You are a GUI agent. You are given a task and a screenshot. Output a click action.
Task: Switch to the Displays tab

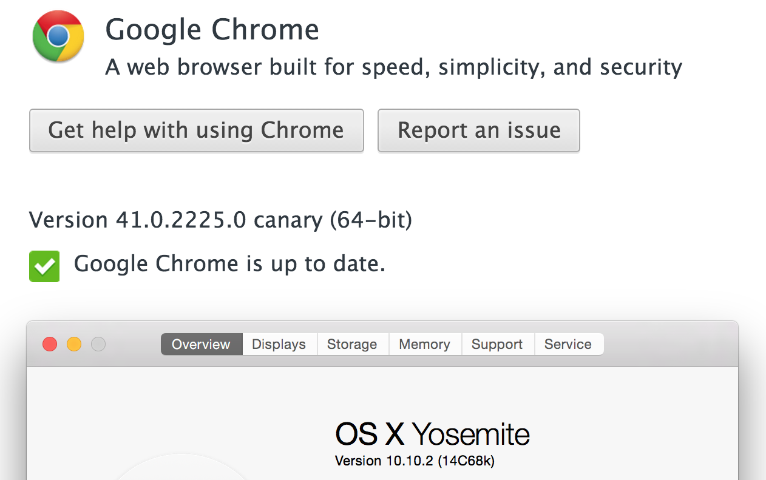(279, 344)
